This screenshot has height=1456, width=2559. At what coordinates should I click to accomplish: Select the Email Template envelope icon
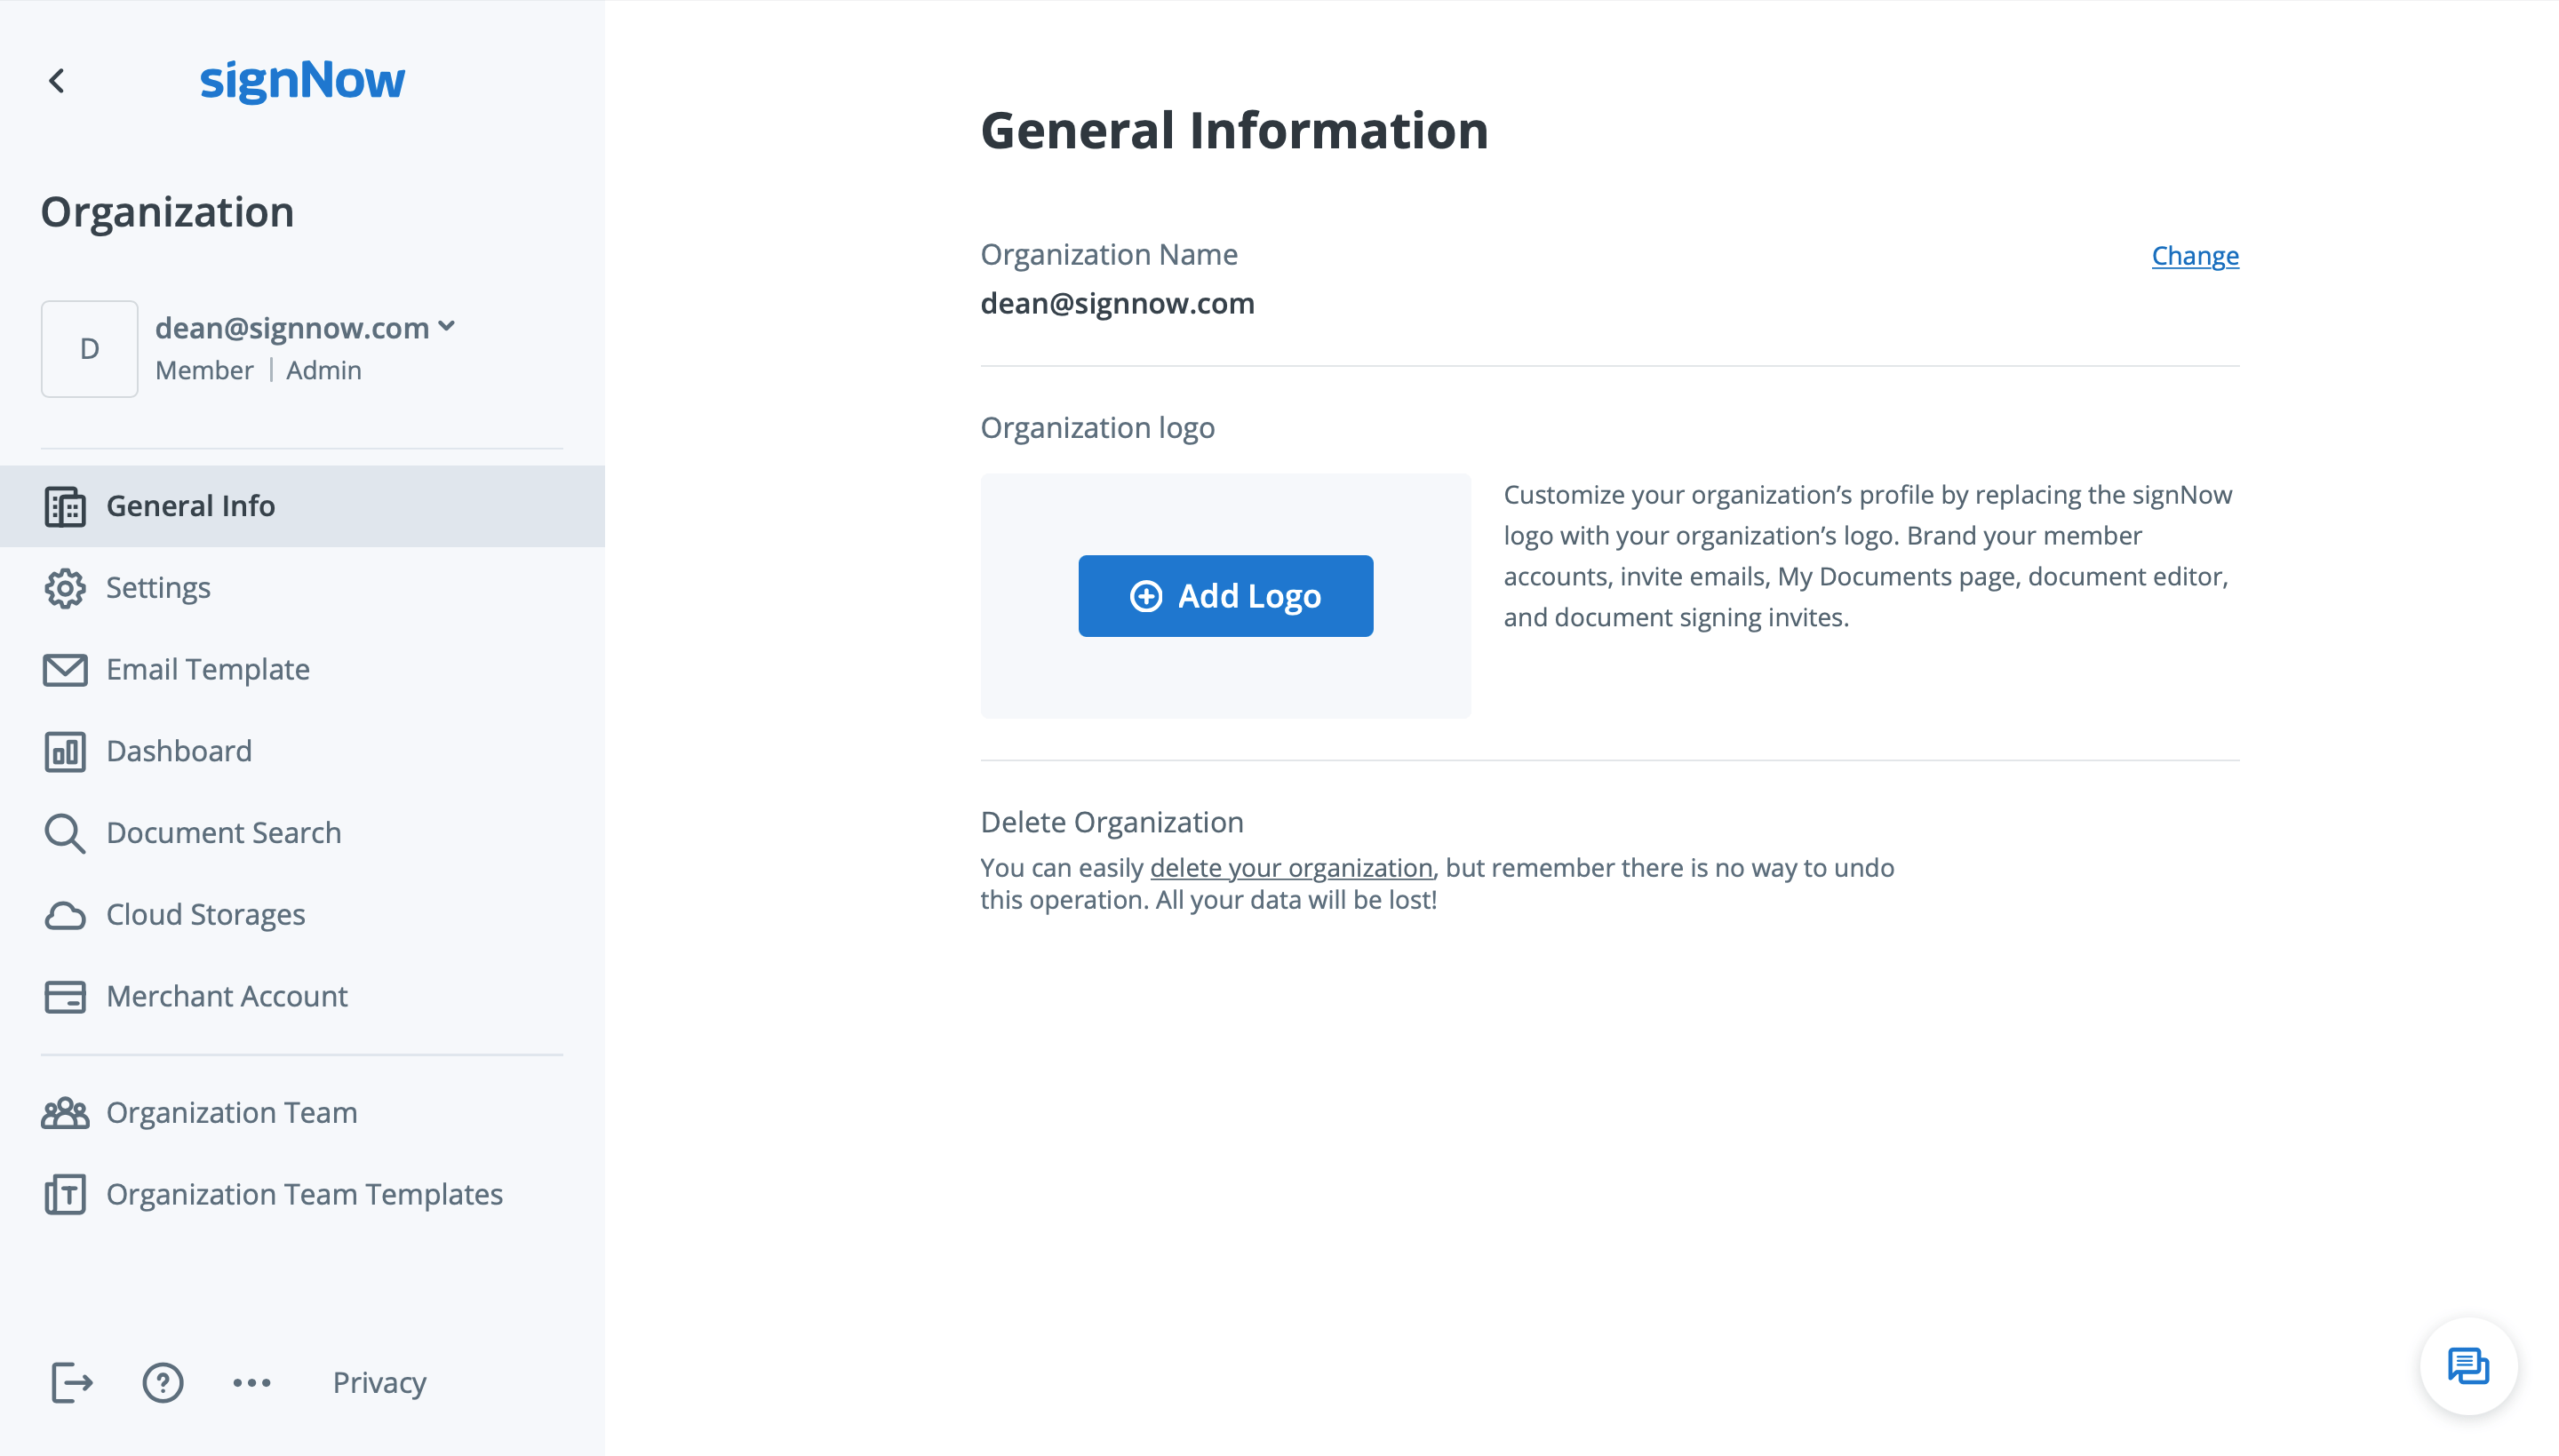(x=64, y=670)
